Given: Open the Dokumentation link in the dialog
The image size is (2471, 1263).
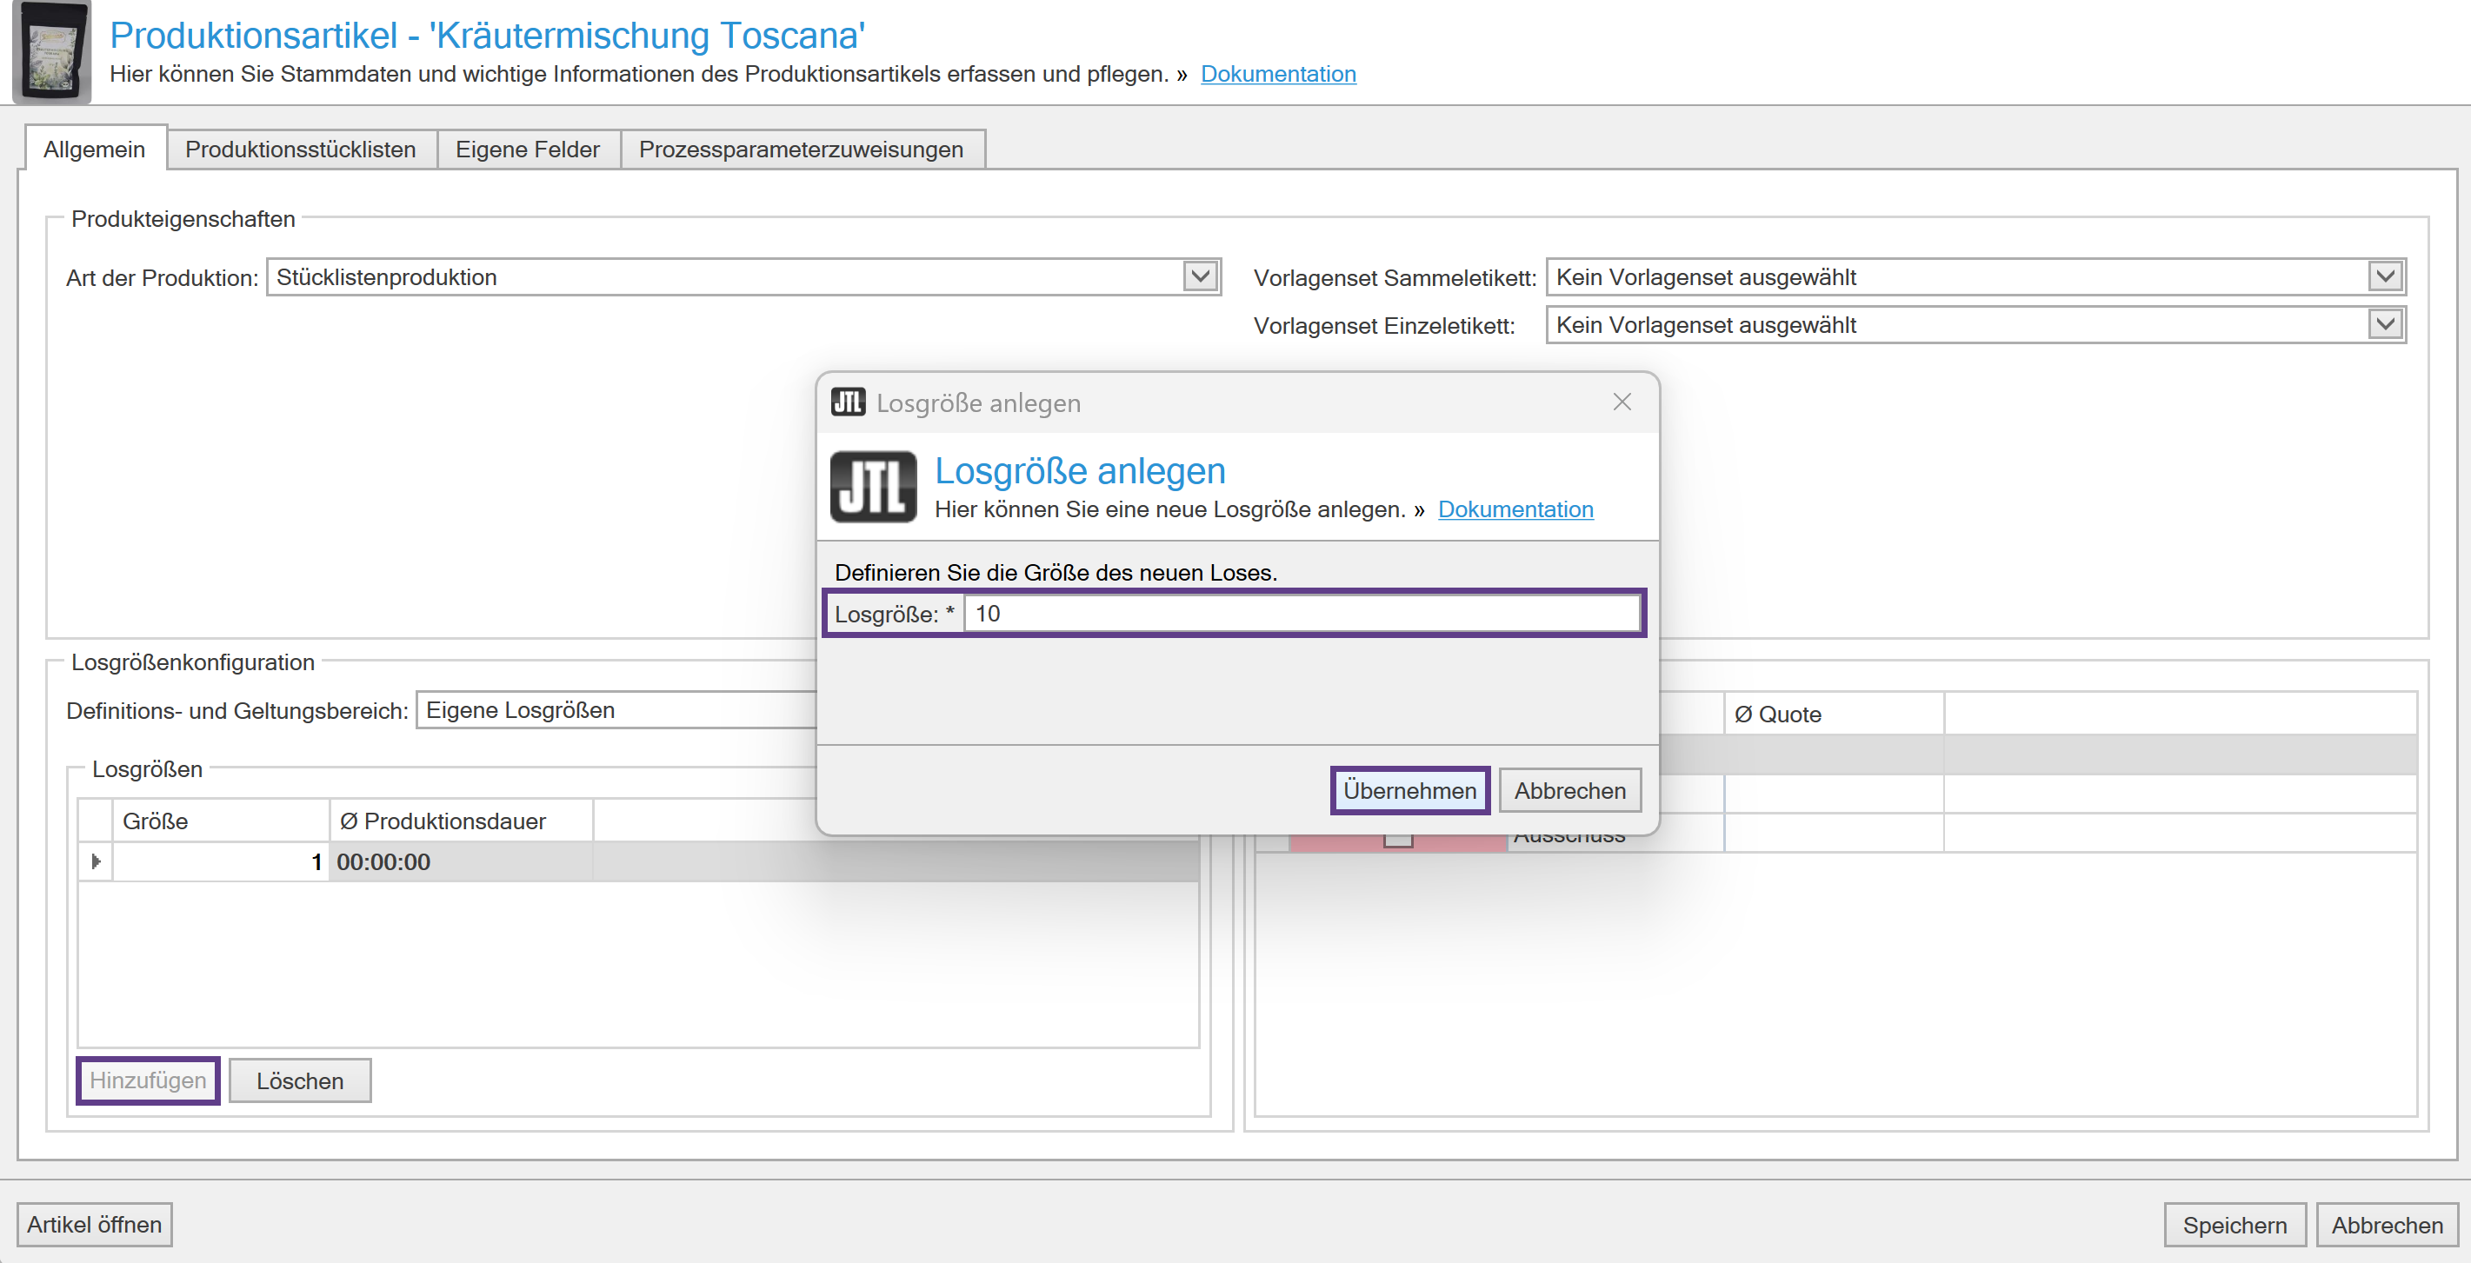Looking at the screenshot, I should tap(1515, 509).
